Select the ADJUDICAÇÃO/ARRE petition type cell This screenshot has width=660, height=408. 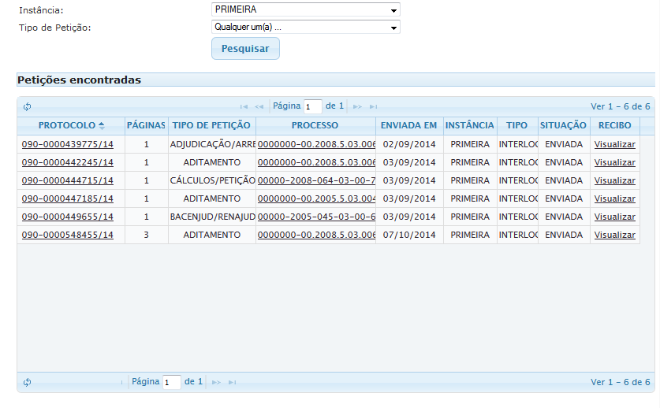tap(212, 144)
